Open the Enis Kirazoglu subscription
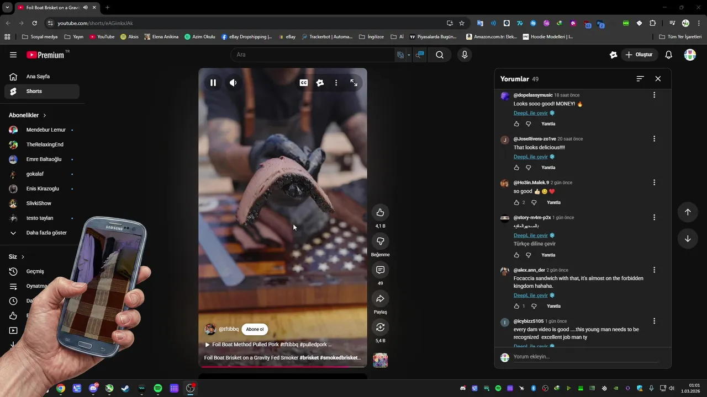This screenshot has width=707, height=397. (42, 189)
